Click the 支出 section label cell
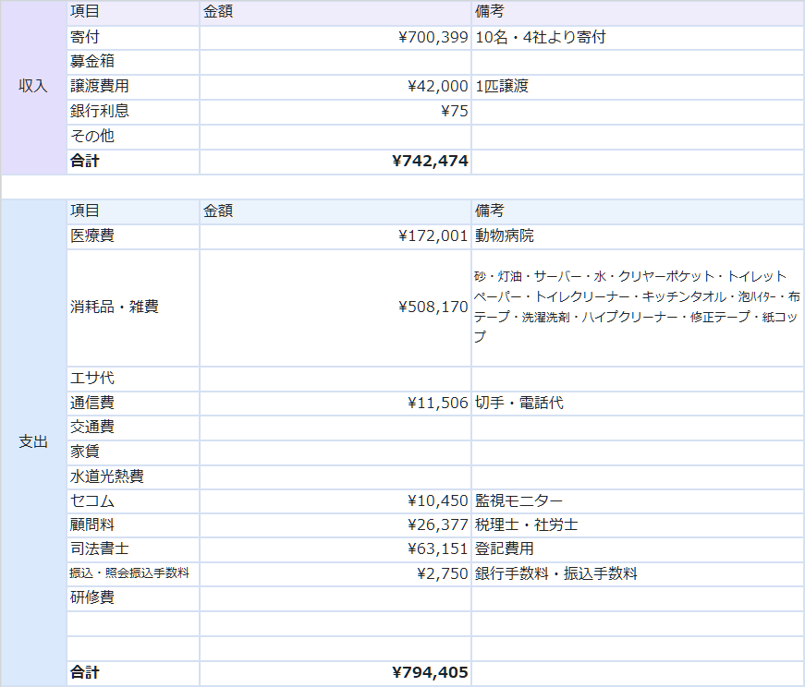Screen dimensions: 805x687 (x=33, y=442)
